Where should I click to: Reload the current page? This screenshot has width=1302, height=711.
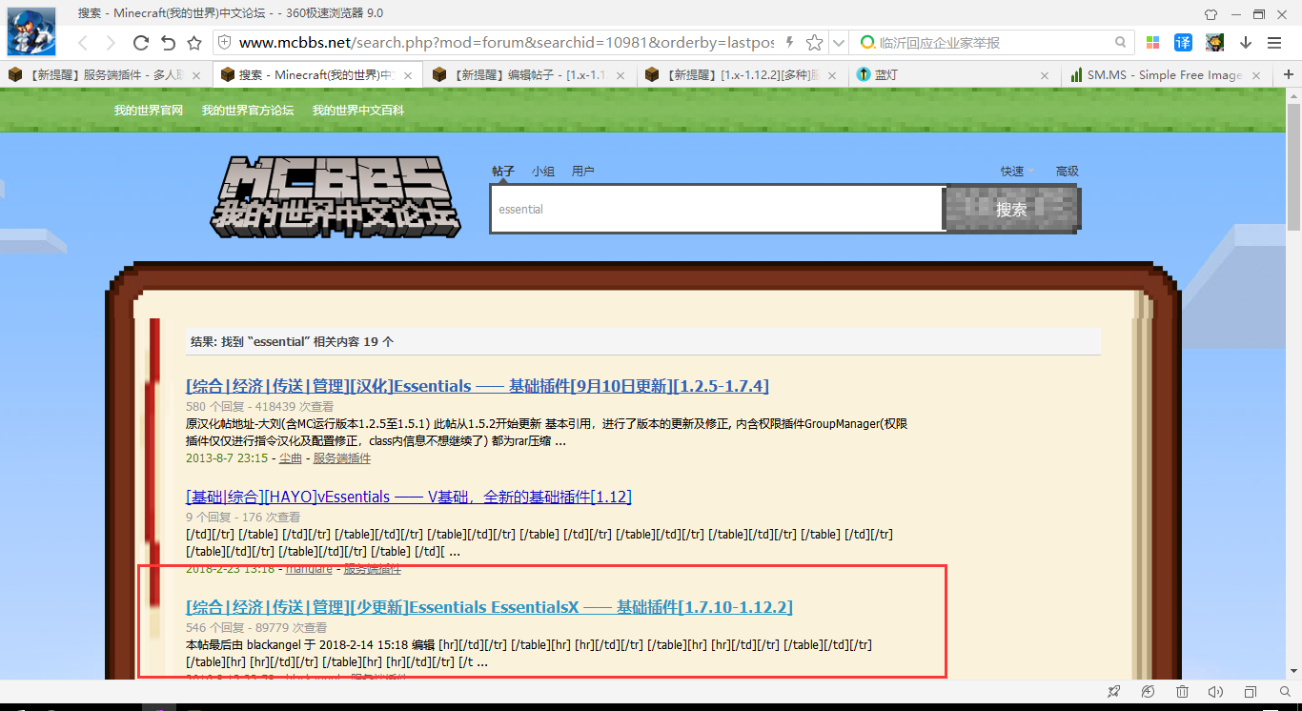tap(140, 43)
